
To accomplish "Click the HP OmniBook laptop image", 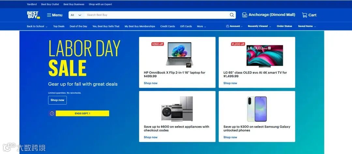I will 179,54.
